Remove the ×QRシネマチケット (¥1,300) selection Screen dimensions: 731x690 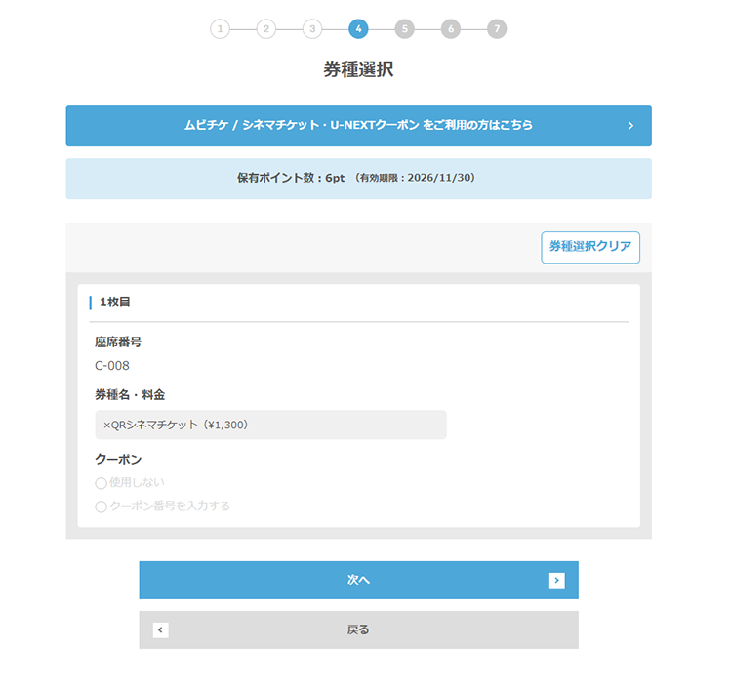coord(107,426)
